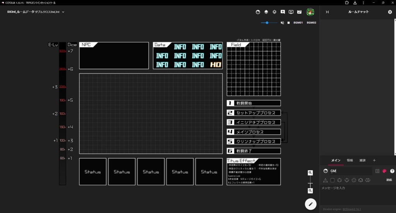Screen dimensions: 396x213
Task: Collapse the room chat panel arrow
Action: 327,12
